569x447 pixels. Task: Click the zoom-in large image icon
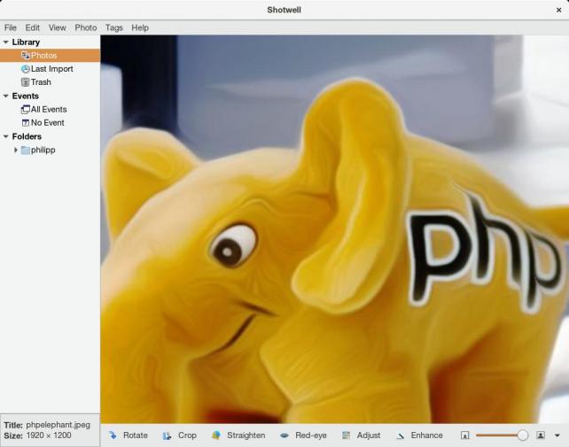tap(540, 435)
